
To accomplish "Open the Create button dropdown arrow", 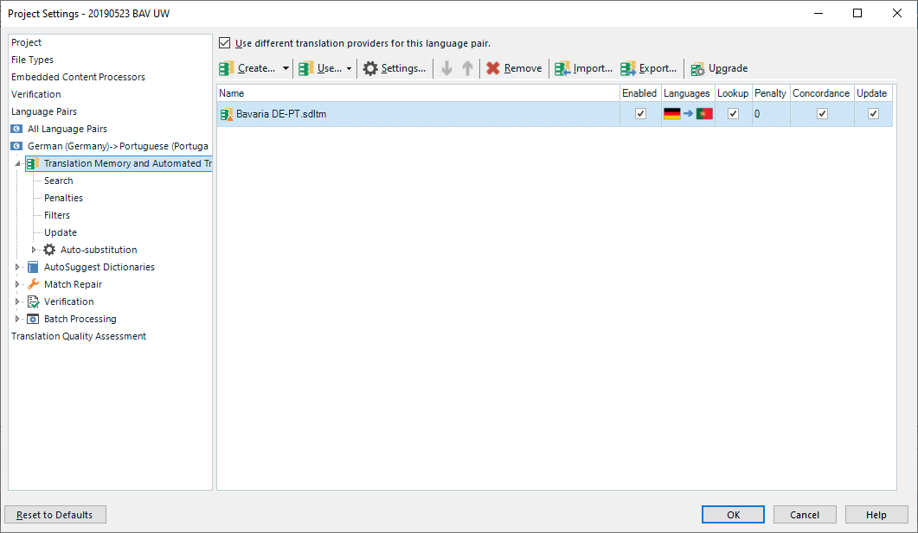I will (x=286, y=68).
